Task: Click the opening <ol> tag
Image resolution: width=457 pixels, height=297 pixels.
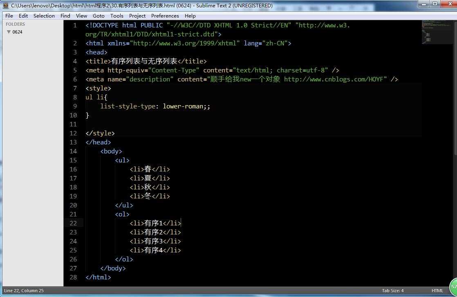Action: 122,214
